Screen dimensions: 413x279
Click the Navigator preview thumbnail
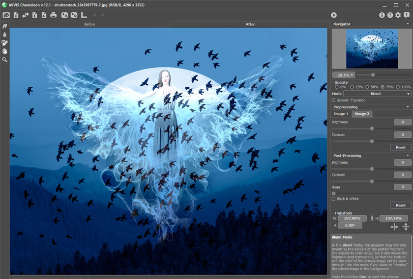click(x=372, y=49)
